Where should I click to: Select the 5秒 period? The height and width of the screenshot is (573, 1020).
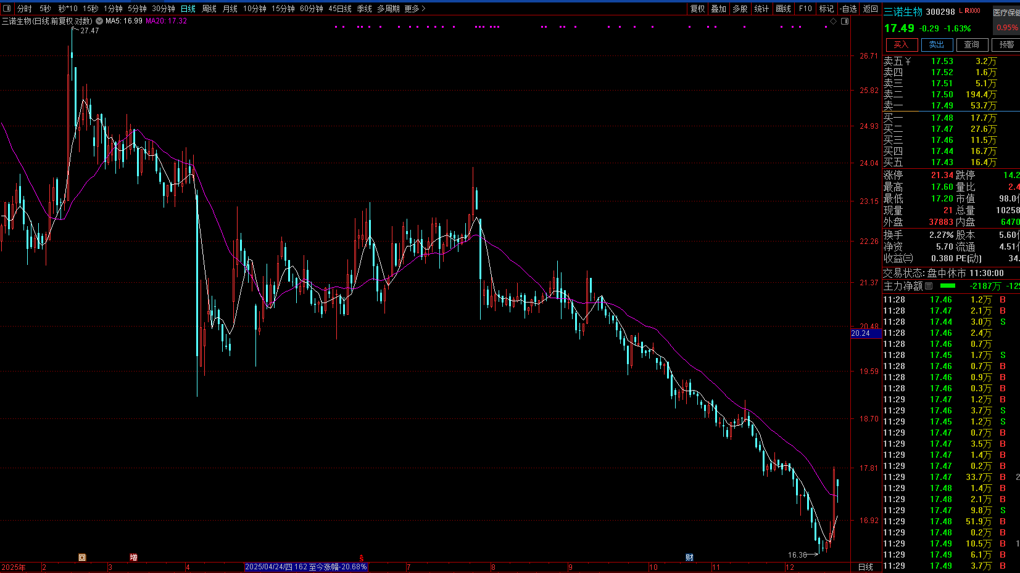[x=45, y=9]
